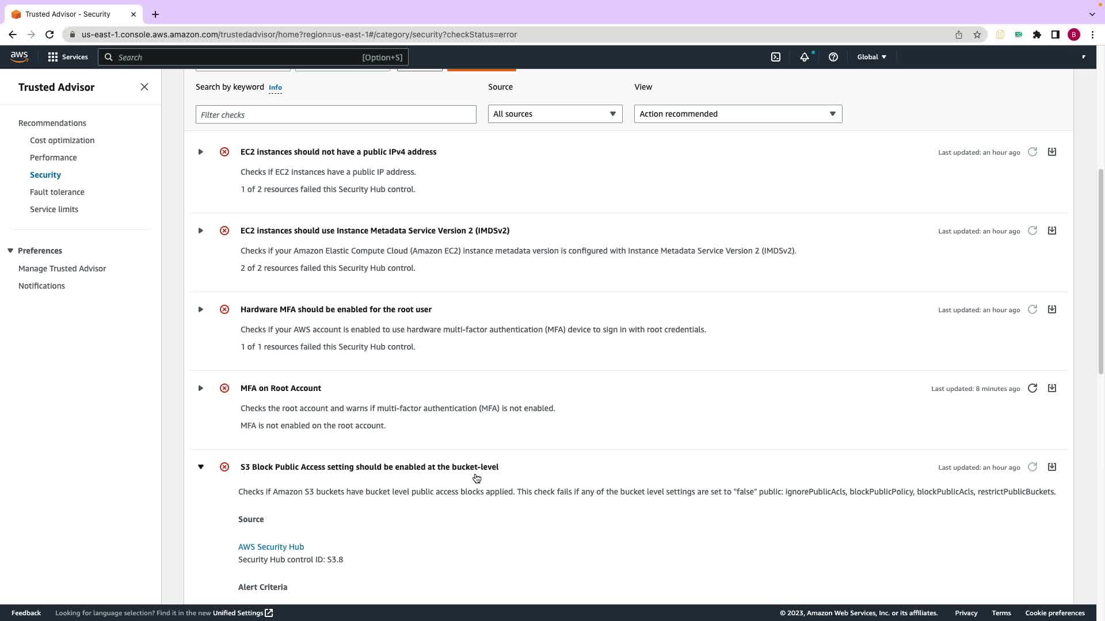Open the AWS help question mark icon
1105x621 pixels.
tap(833, 57)
